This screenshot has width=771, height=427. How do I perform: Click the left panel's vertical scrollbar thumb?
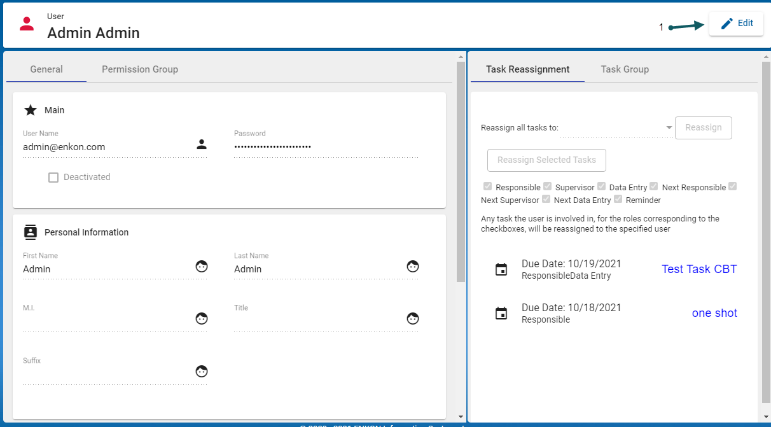click(461, 172)
